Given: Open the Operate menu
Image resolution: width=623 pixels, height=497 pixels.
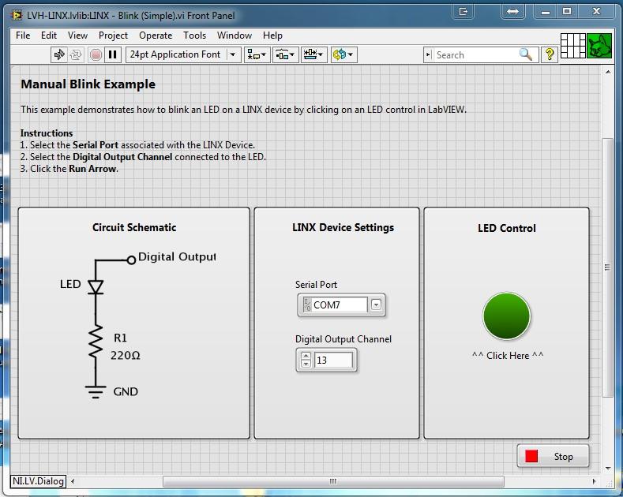Looking at the screenshot, I should [x=156, y=35].
